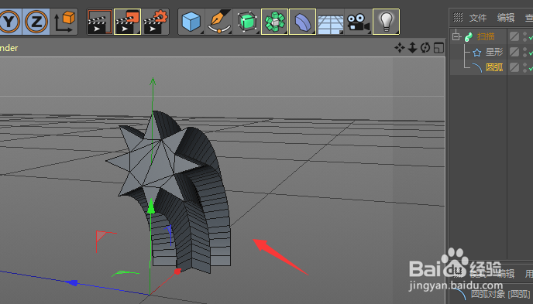Select the spline Pen tool
Image resolution: width=533 pixels, height=304 pixels.
(x=219, y=22)
